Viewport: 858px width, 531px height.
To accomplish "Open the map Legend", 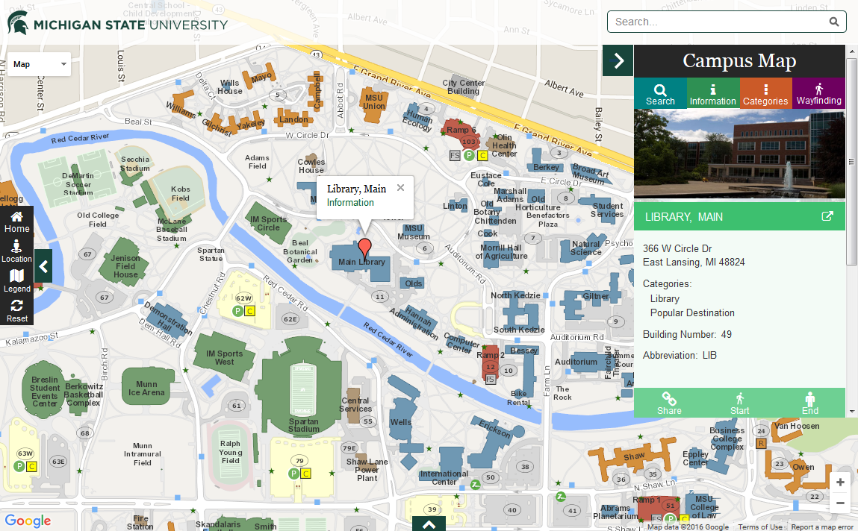I will tap(16, 281).
